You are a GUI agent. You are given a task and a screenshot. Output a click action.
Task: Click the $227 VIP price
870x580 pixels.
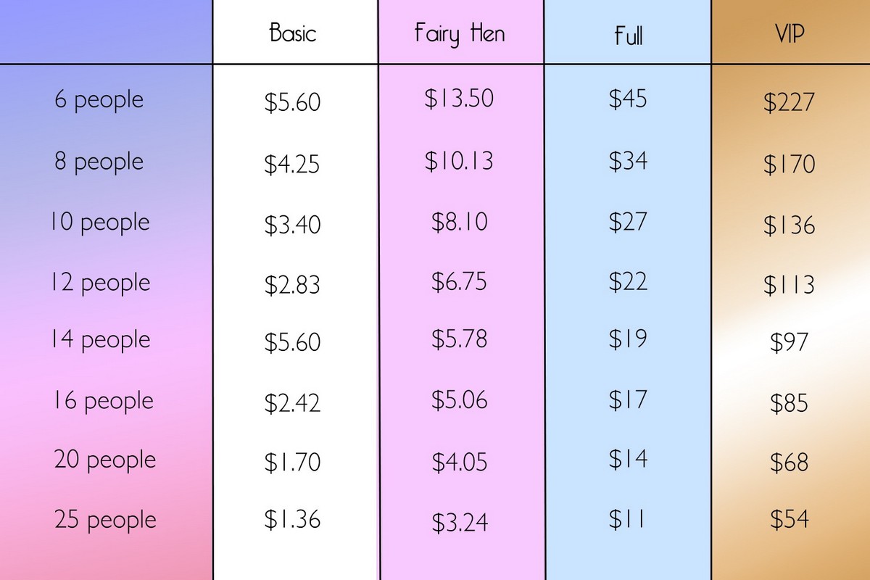[789, 102]
